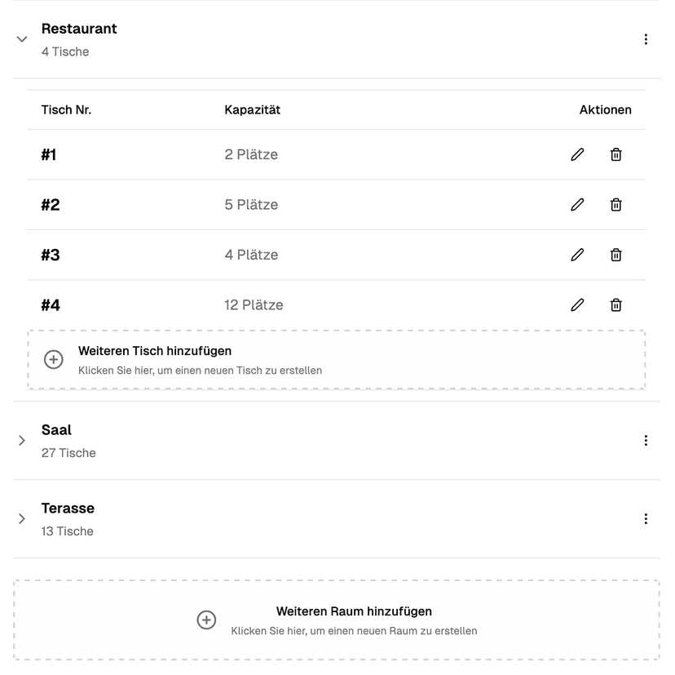
Task: Select the Saal room title
Action: (x=57, y=430)
